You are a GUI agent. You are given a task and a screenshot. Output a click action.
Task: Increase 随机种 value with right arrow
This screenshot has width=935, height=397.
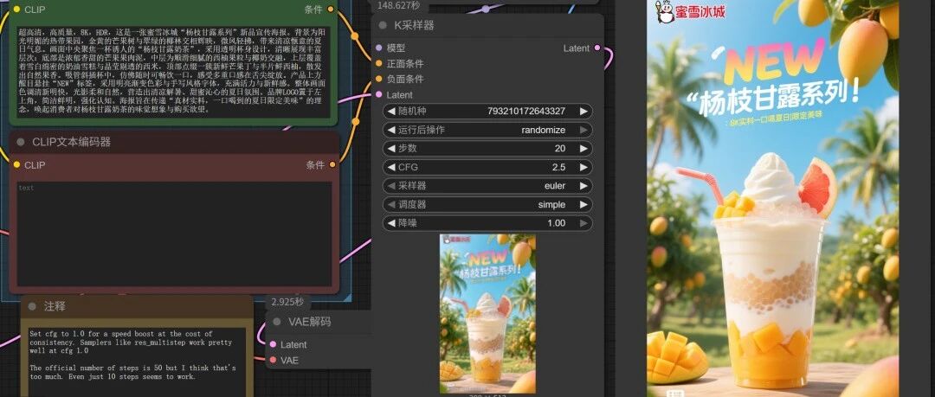coord(584,111)
